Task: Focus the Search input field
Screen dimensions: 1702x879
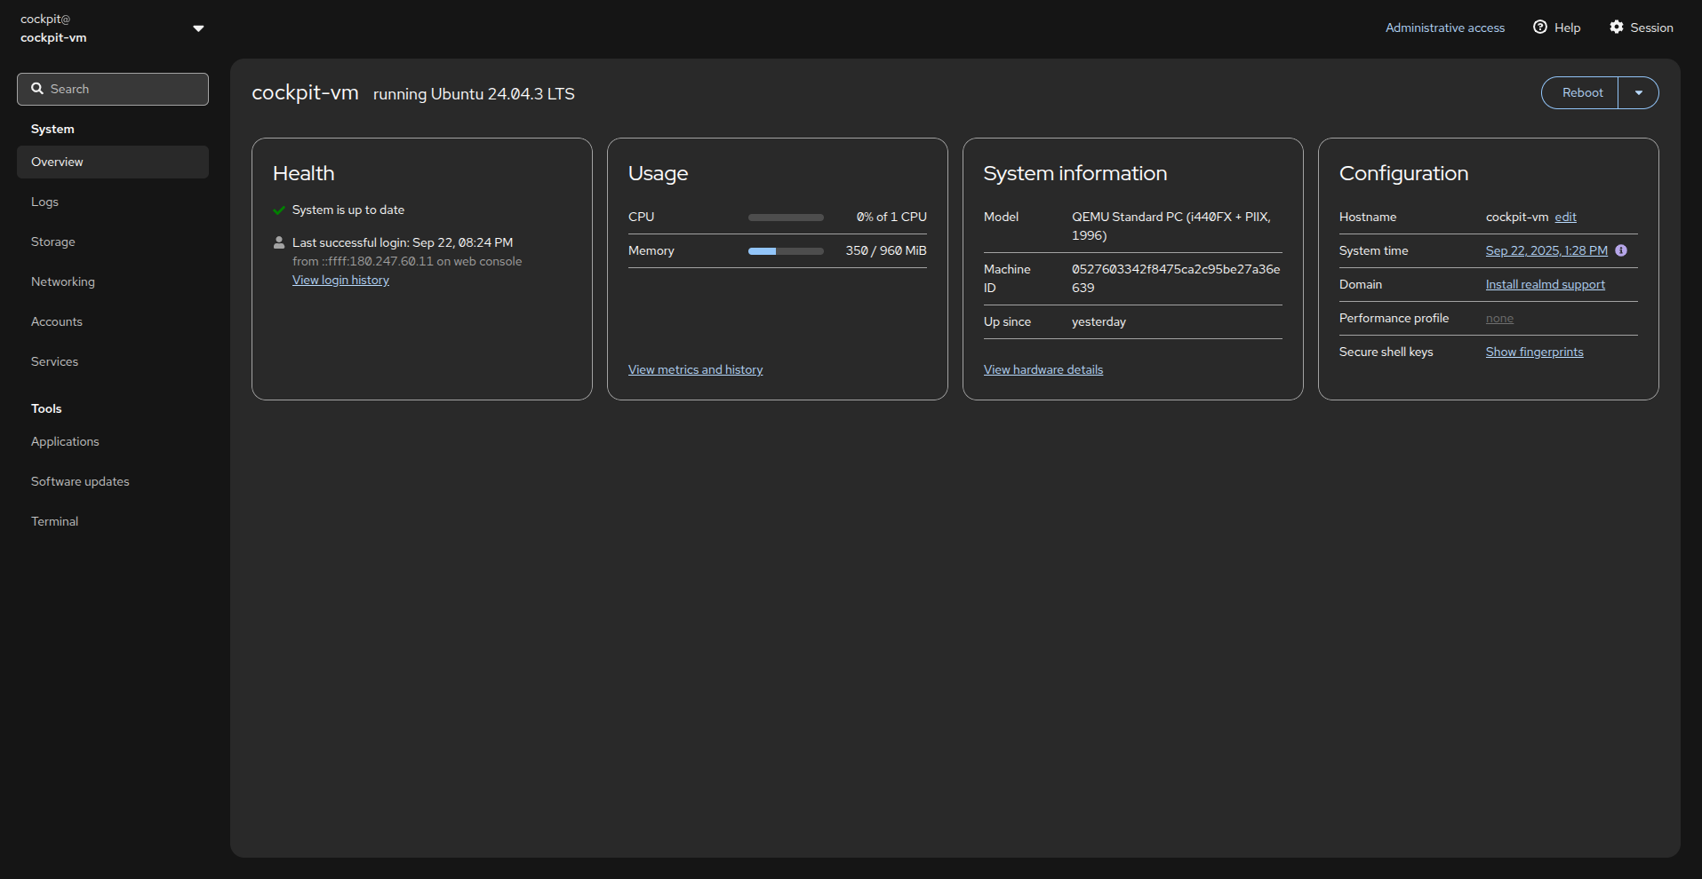Action: coord(113,89)
